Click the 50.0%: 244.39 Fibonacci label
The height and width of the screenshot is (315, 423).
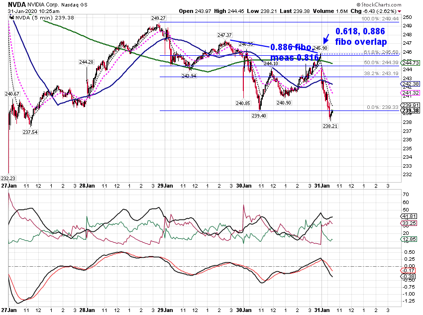(x=381, y=62)
